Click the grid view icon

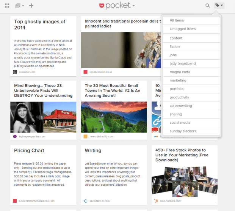coord(7,6)
